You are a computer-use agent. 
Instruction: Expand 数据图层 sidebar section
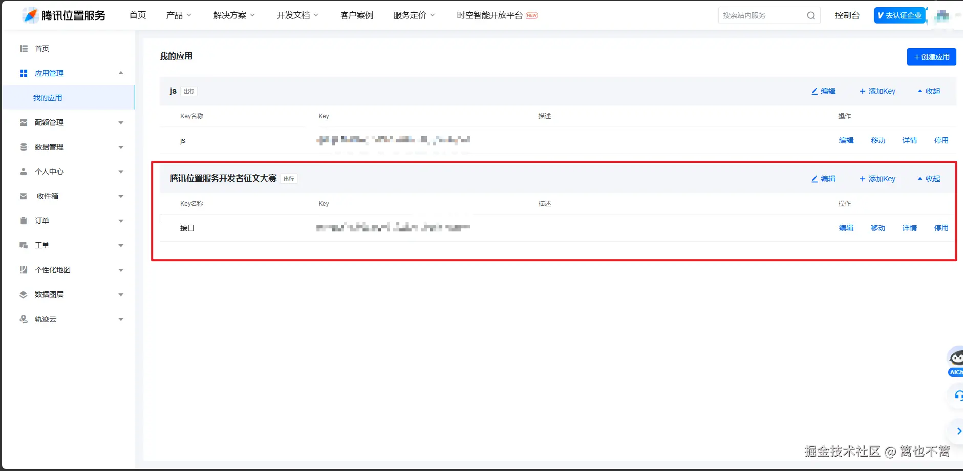121,295
